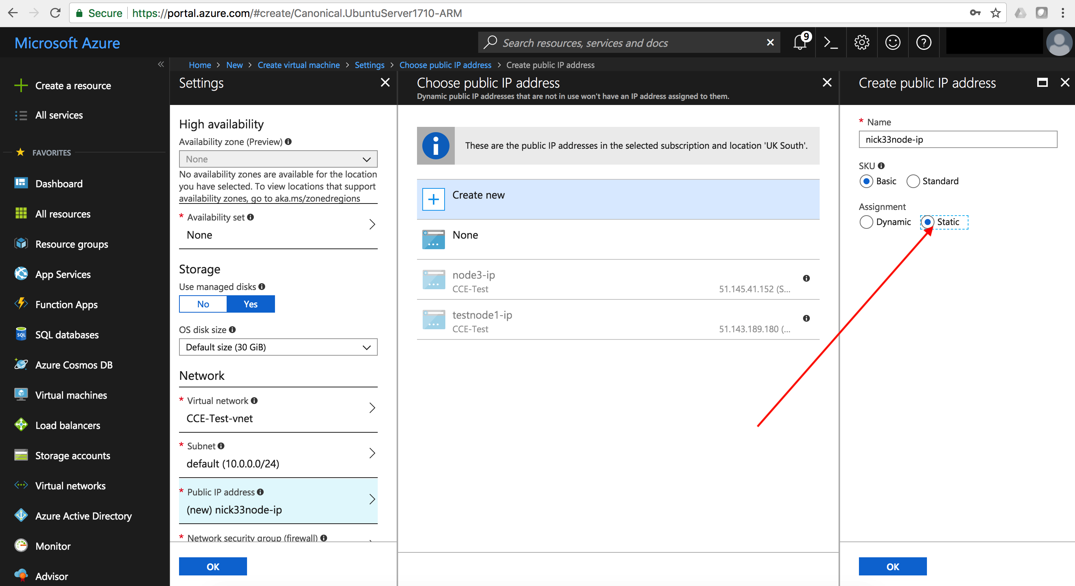Close the Settings blade
Image resolution: width=1075 pixels, height=586 pixels.
(385, 83)
